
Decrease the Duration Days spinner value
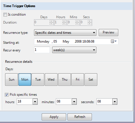(51, 24)
